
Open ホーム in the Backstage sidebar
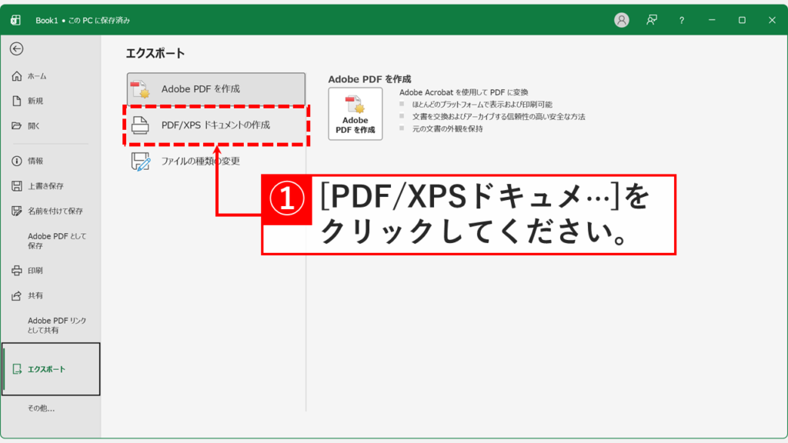[x=50, y=76]
